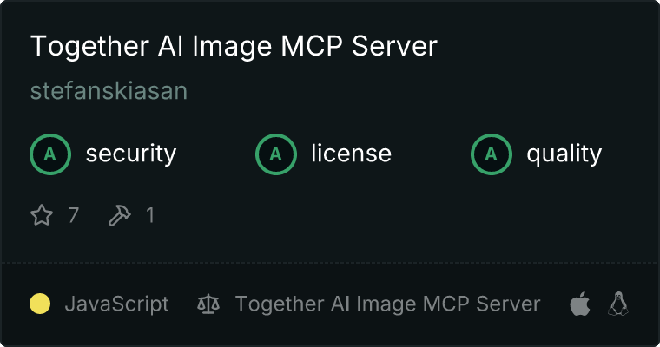This screenshot has width=660, height=347.
Task: Click the yellow JavaScript language dot
Action: click(x=40, y=304)
